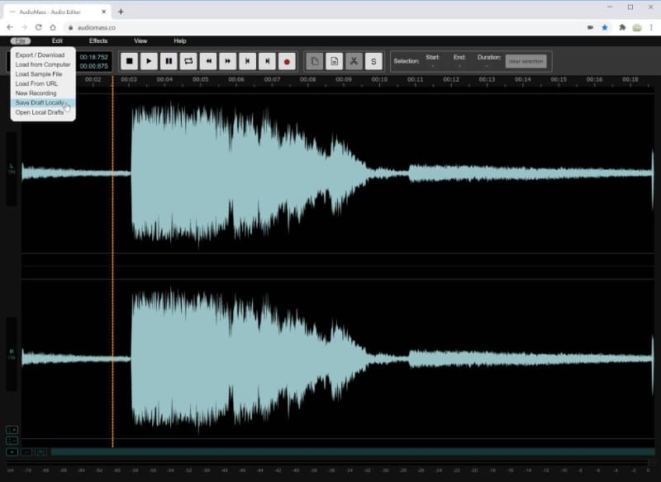
Task: Start playback with the Play button
Action: click(x=149, y=61)
